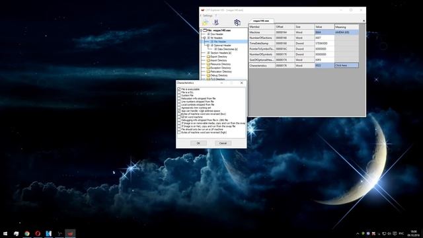Click the Section Headers page icon
Image resolution: width=423 pixels, height=238 pixels.
click(x=208, y=53)
